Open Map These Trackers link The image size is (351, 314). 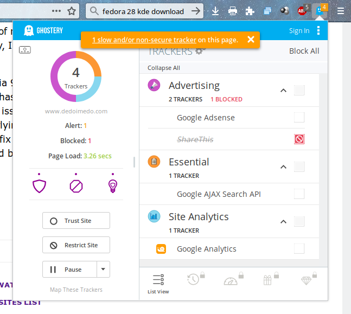[76, 290]
